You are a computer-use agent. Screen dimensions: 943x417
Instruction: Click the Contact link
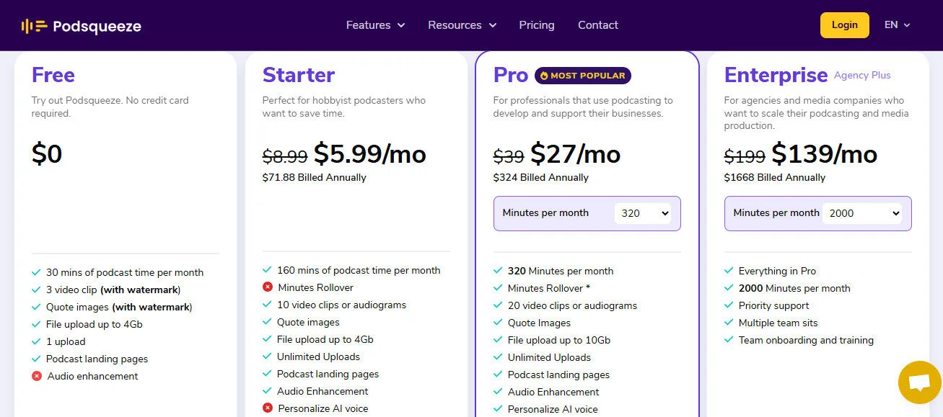click(597, 24)
